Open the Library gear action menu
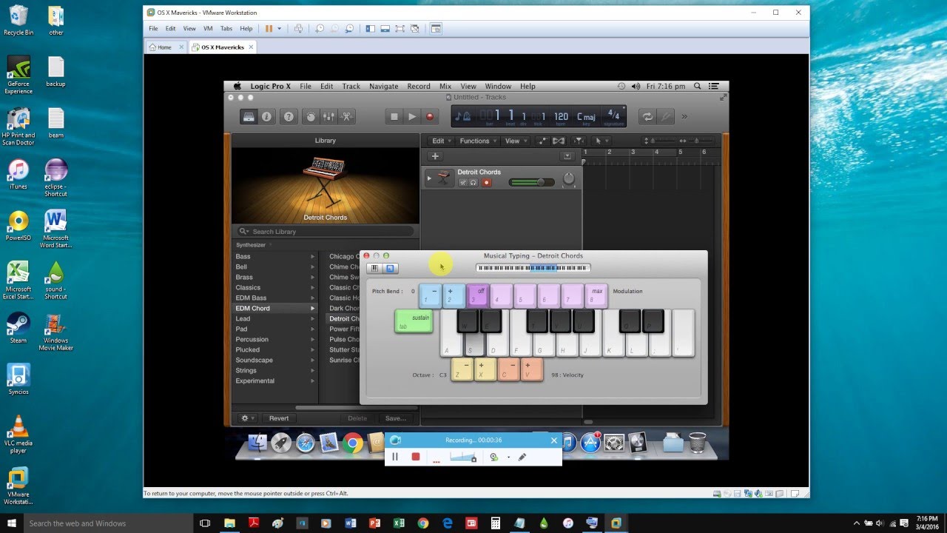 [248, 418]
